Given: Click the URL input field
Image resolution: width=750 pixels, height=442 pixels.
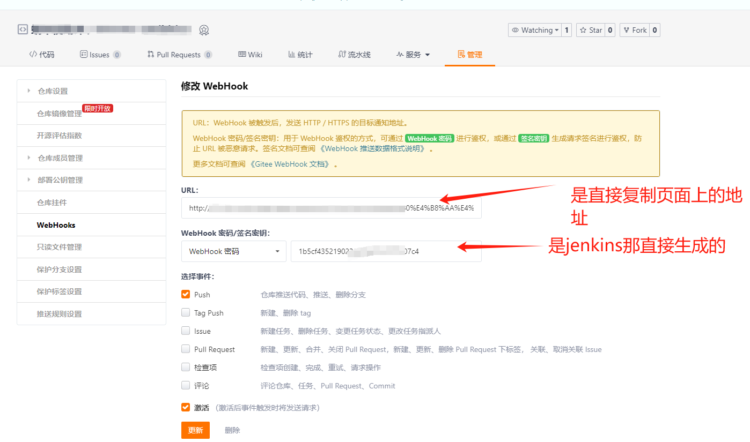Looking at the screenshot, I should point(331,208).
